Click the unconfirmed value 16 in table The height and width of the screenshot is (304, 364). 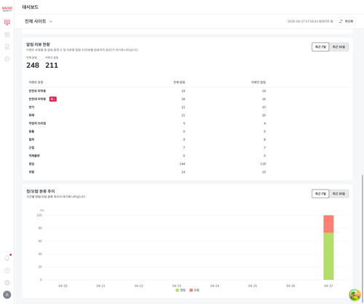click(x=264, y=99)
